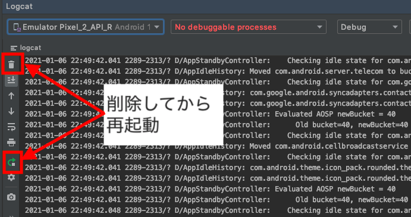Restart logcat with green arrow icon

(x=12, y=162)
